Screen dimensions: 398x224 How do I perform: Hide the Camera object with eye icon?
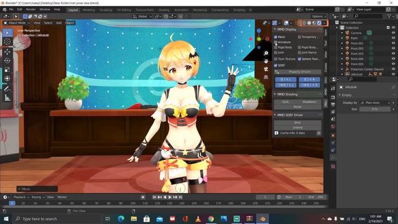pos(393,33)
